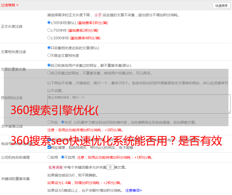
Task: Click the 禁止采集的域名 textarea
Action: click(139, 104)
